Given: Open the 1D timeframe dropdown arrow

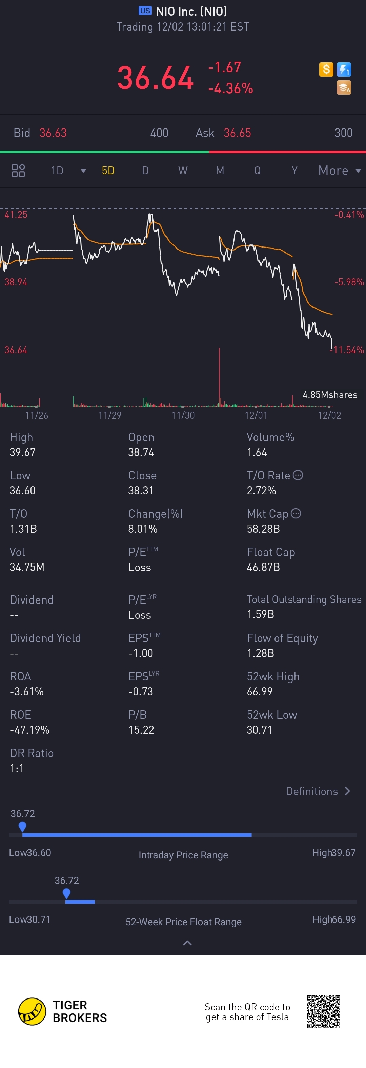Looking at the screenshot, I should [x=83, y=171].
